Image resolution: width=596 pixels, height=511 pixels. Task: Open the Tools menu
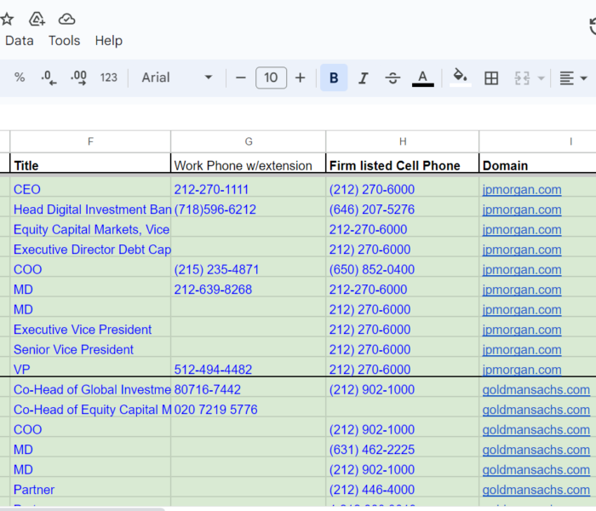coord(64,41)
